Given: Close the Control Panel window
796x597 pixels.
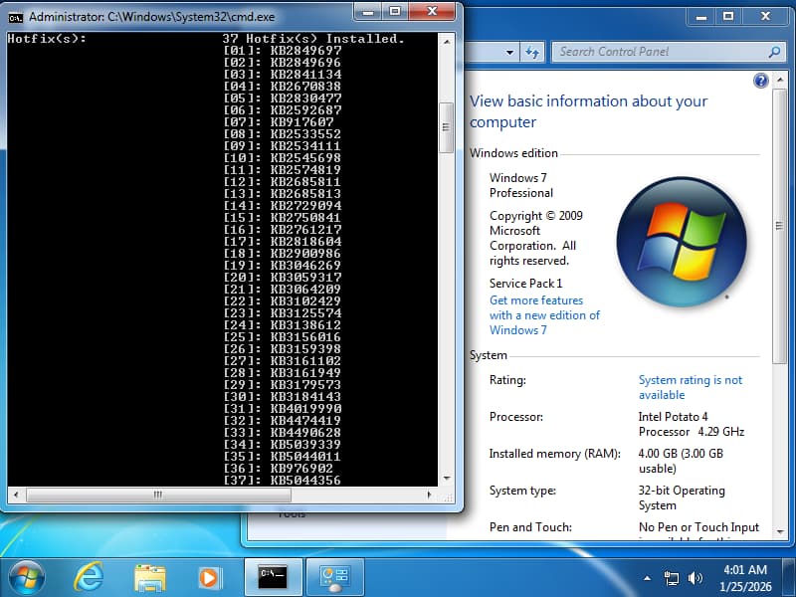Looking at the screenshot, I should [765, 17].
